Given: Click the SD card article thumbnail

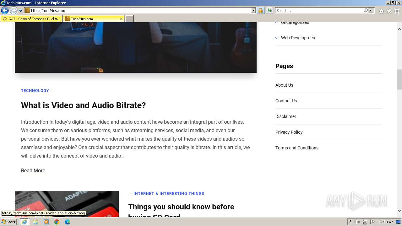Looking at the screenshot, I should 67,204.
